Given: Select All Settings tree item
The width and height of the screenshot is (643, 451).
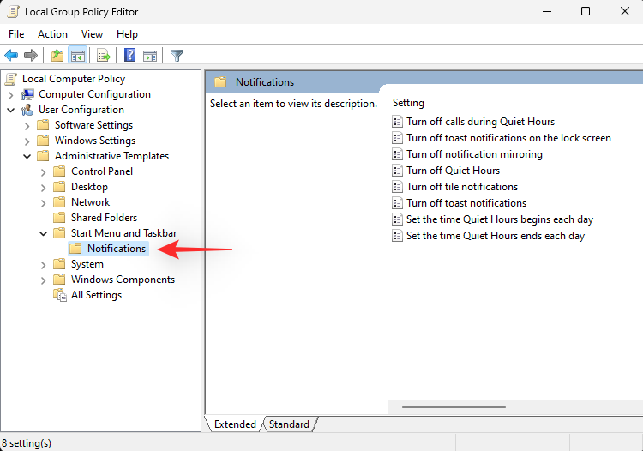Looking at the screenshot, I should [x=96, y=295].
